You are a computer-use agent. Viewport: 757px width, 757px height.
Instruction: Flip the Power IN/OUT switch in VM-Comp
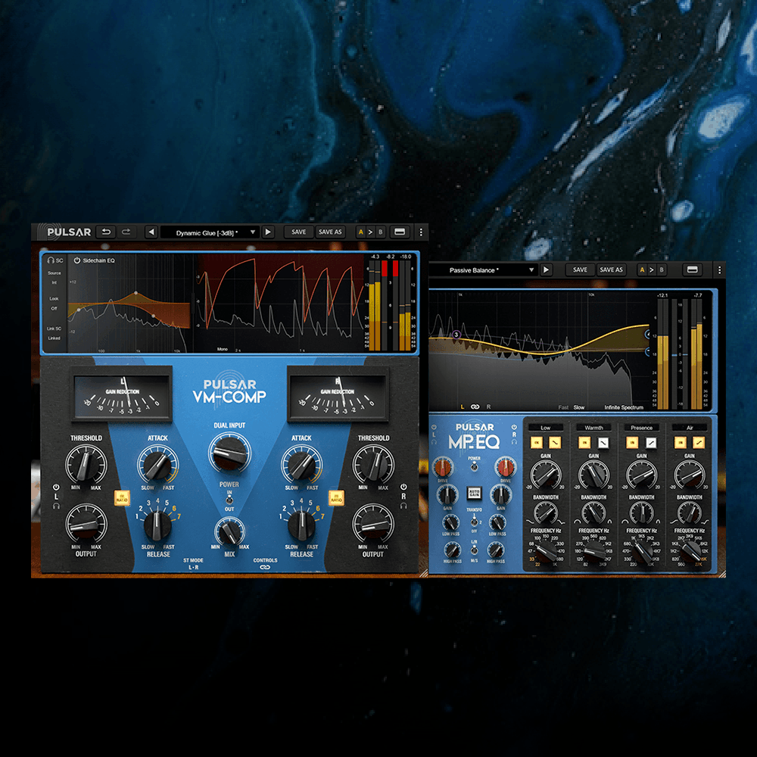click(229, 500)
